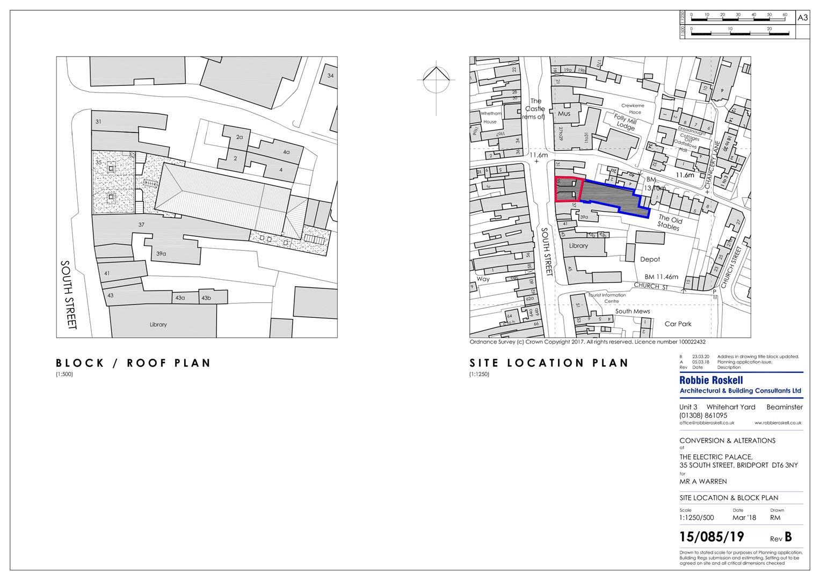Click the client name 'MR A WARREN'

point(703,482)
